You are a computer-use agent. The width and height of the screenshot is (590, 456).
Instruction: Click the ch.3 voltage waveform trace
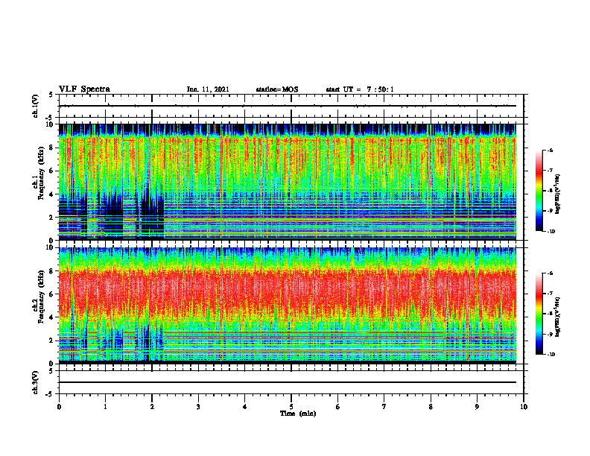click(x=288, y=382)
